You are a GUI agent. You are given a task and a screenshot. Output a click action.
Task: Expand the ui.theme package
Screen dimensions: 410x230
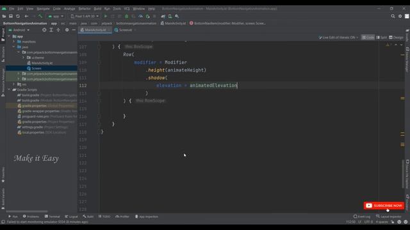[x=23, y=57]
